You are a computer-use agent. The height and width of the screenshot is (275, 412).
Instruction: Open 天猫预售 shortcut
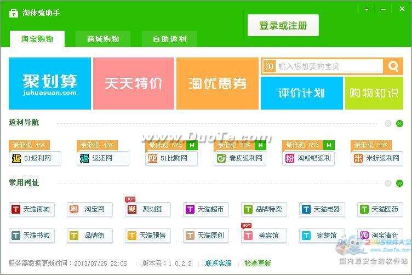pos(148,236)
